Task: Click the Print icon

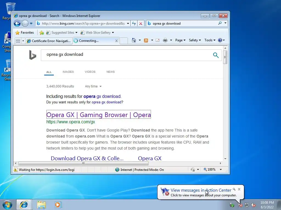Action: pos(165,40)
